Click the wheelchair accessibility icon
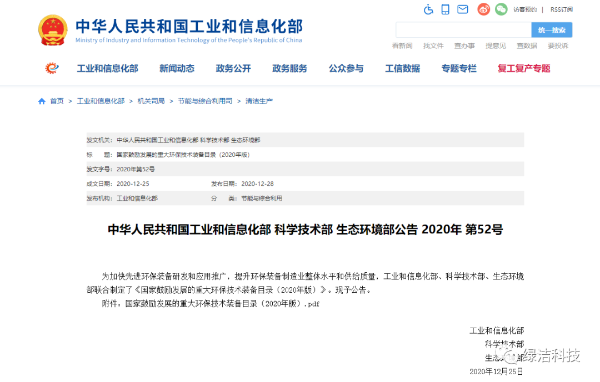This screenshot has width=600, height=382. (428, 9)
